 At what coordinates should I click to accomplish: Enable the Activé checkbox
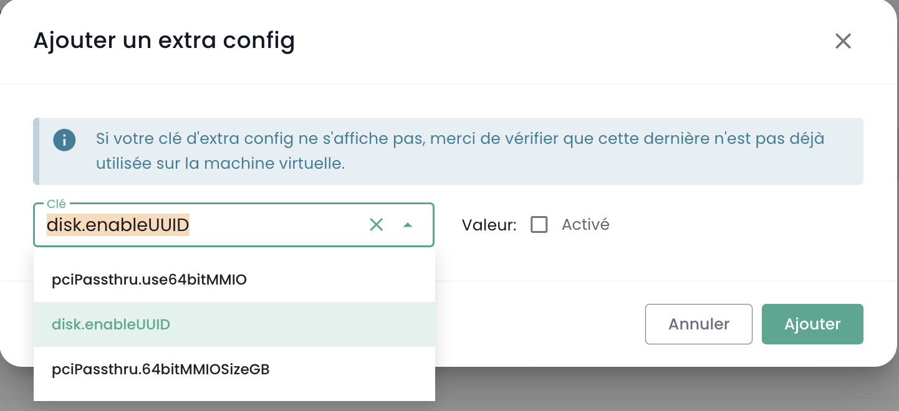[x=539, y=225]
